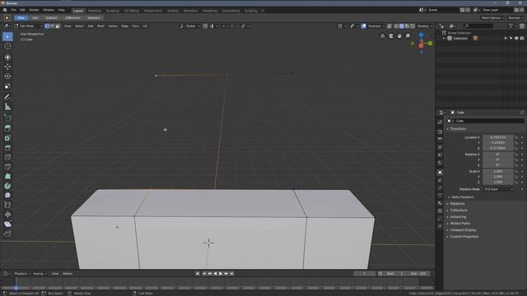Select the Cursor tool in toolbar

[x=7, y=46]
